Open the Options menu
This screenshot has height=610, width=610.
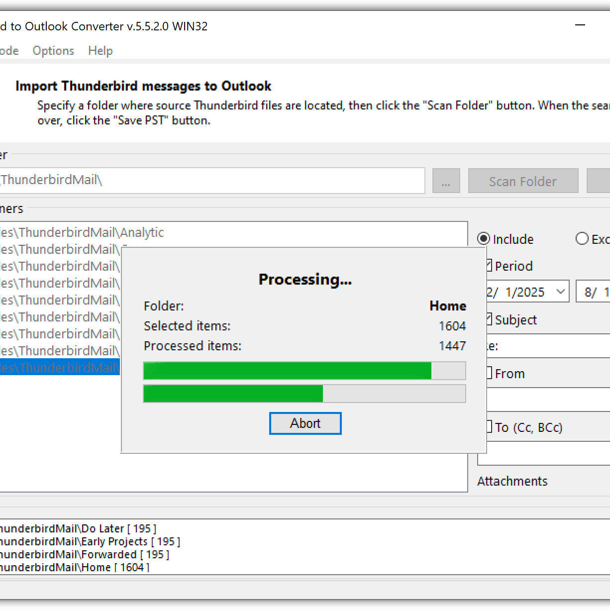[53, 51]
